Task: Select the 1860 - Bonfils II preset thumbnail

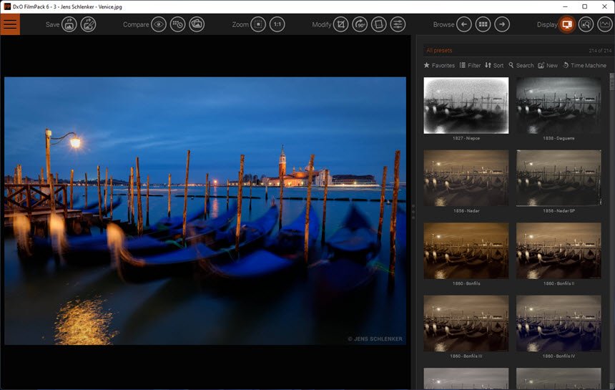Action: tap(559, 250)
